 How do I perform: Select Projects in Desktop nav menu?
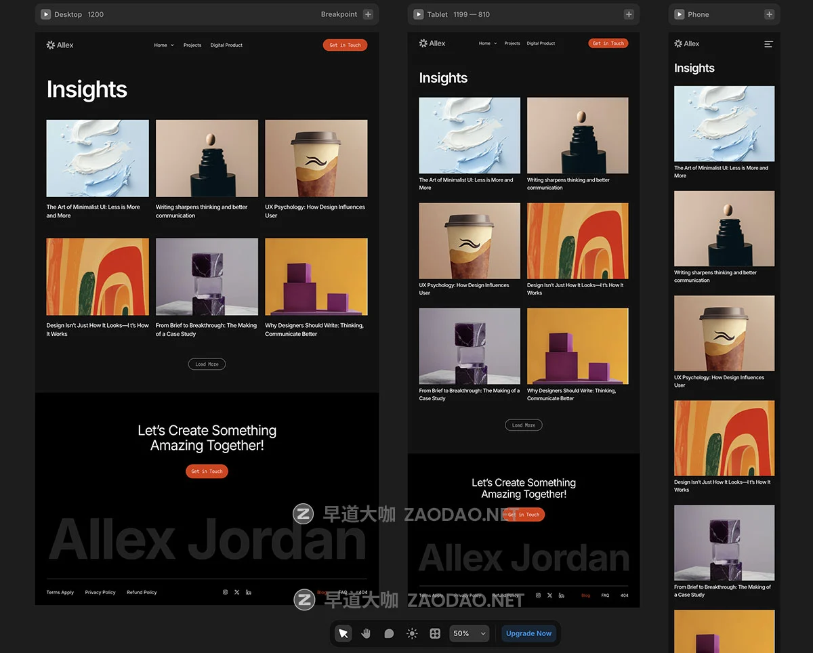(192, 45)
